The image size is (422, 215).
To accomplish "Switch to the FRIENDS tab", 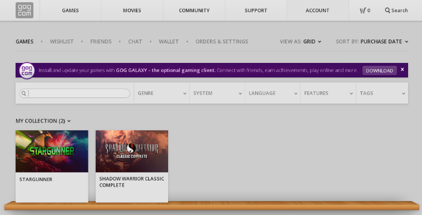I will (x=101, y=41).
